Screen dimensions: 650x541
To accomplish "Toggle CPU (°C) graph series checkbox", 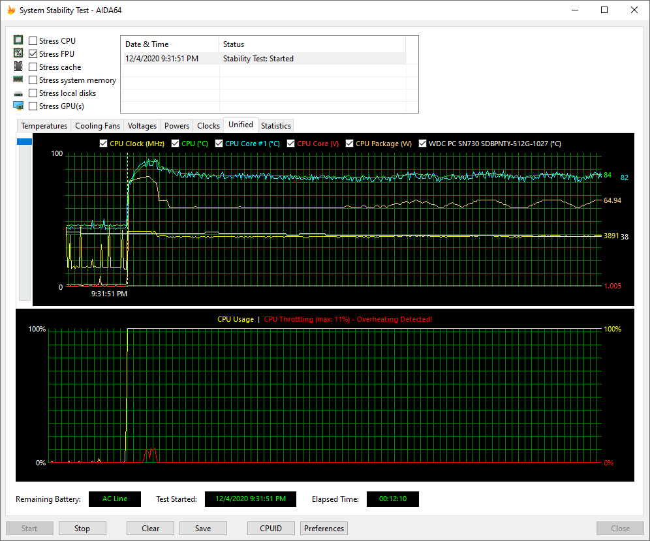I will 176,144.
